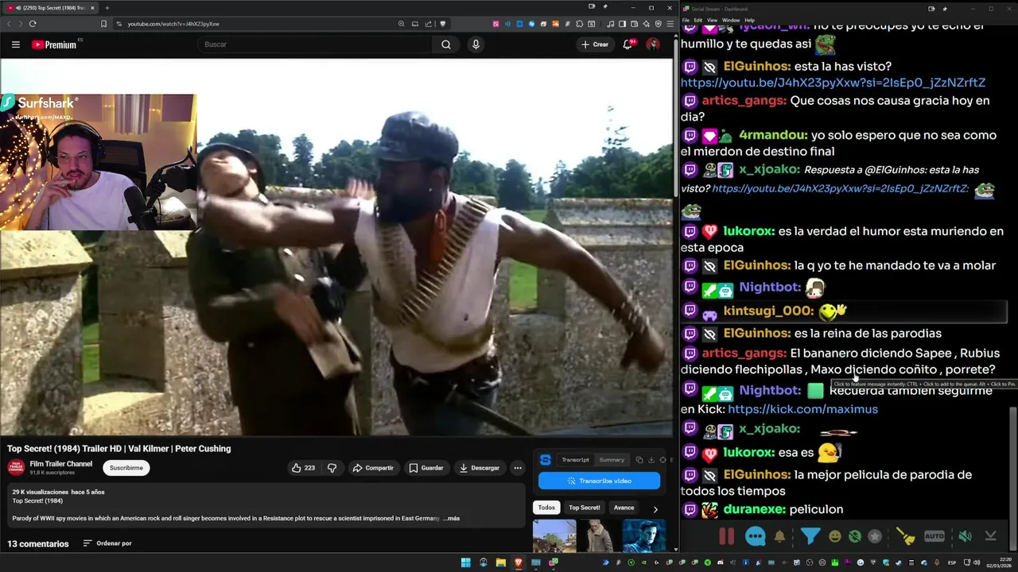The height and width of the screenshot is (572, 1018).
Task: Toggle green muted speaker icon
Action: (965, 536)
